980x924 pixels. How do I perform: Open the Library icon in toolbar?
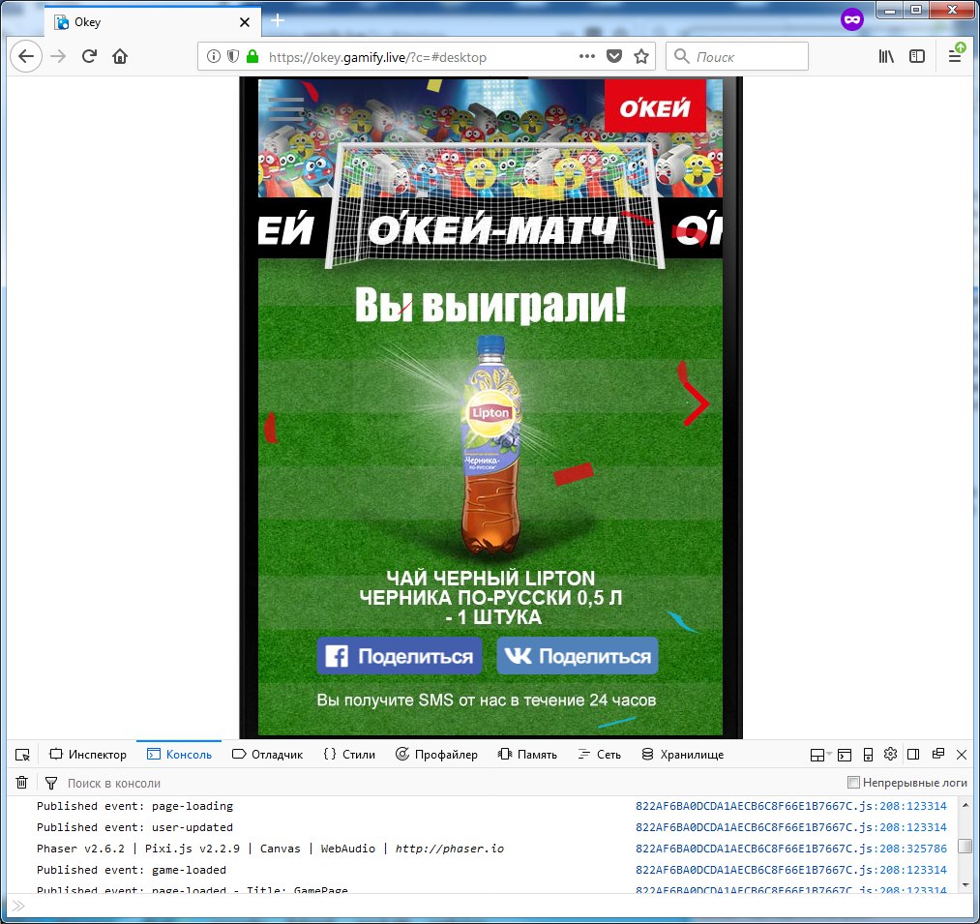pyautogui.click(x=886, y=56)
